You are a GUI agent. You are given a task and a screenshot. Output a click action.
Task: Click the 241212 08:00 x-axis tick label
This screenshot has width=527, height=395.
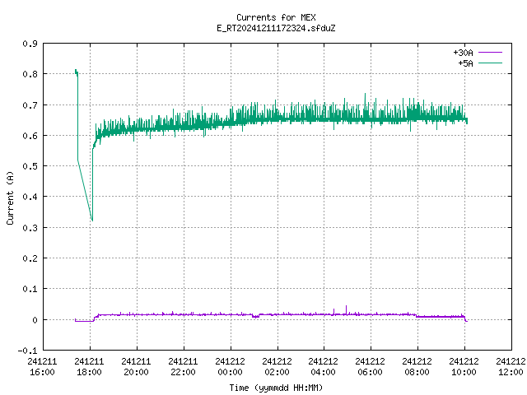click(417, 367)
